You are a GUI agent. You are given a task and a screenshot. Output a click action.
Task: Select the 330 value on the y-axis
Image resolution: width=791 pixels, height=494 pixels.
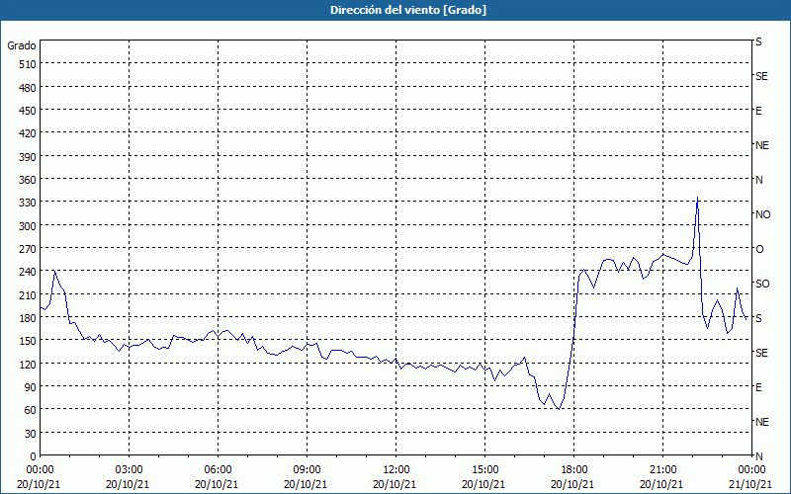(28, 203)
